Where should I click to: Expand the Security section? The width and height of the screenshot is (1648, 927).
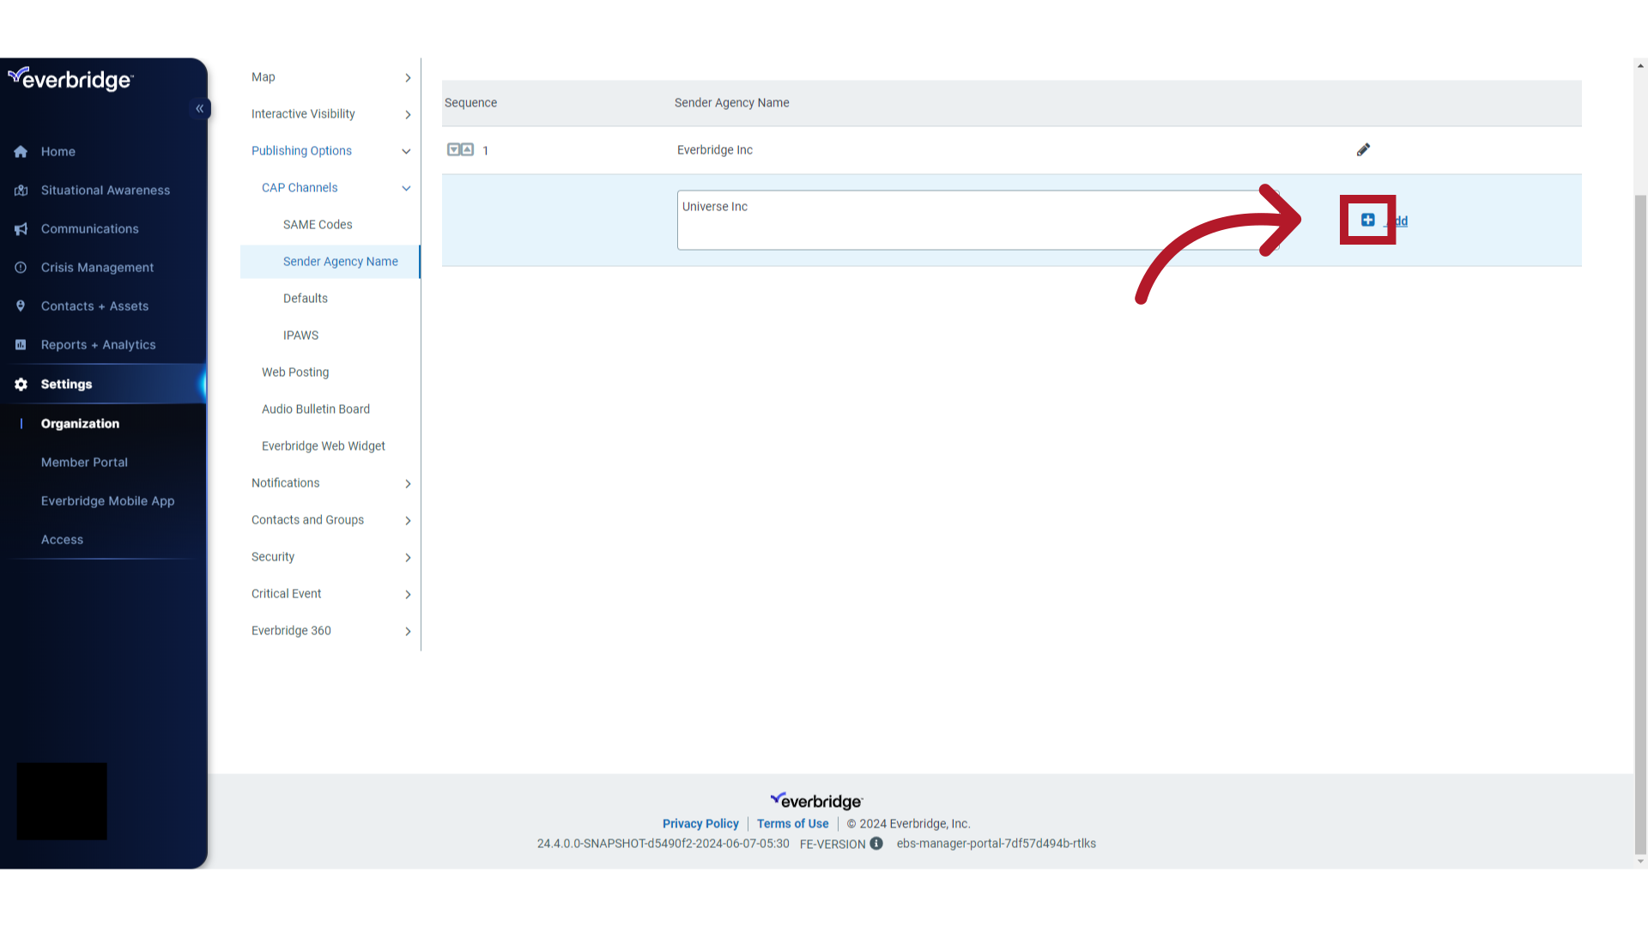pyautogui.click(x=408, y=557)
